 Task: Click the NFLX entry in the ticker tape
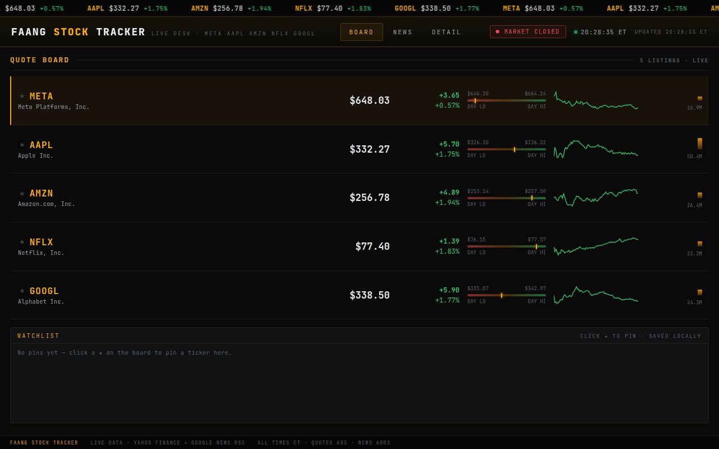(x=333, y=8)
